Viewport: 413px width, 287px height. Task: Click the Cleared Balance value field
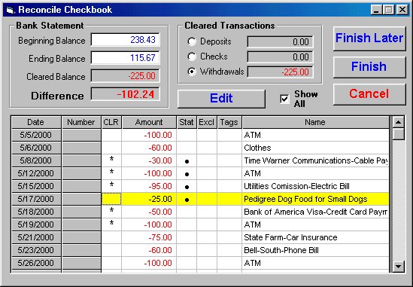click(x=125, y=76)
